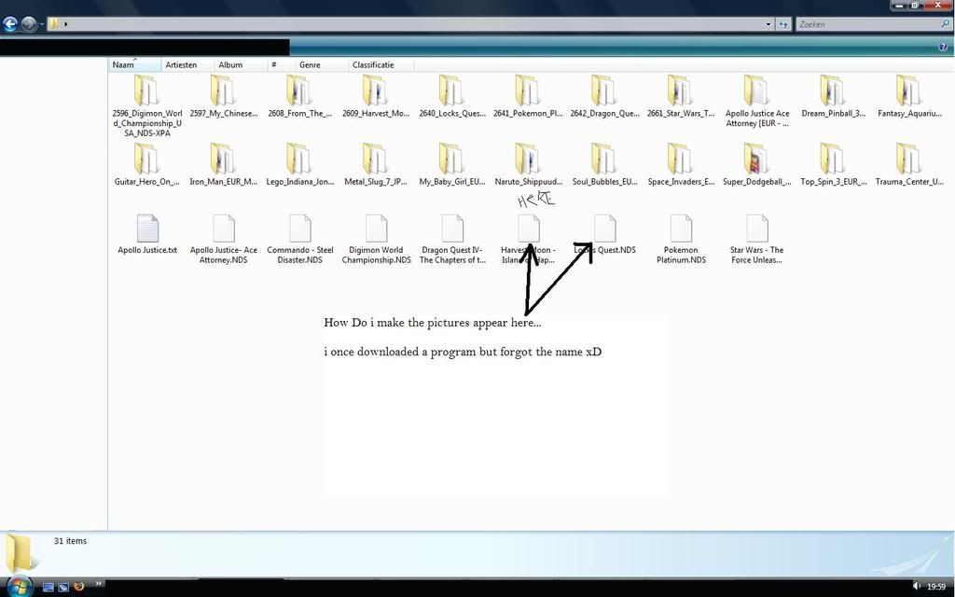The image size is (955, 597).
Task: Select the Apollo Justice- Ace Attorney.NDS file
Action: (224, 239)
